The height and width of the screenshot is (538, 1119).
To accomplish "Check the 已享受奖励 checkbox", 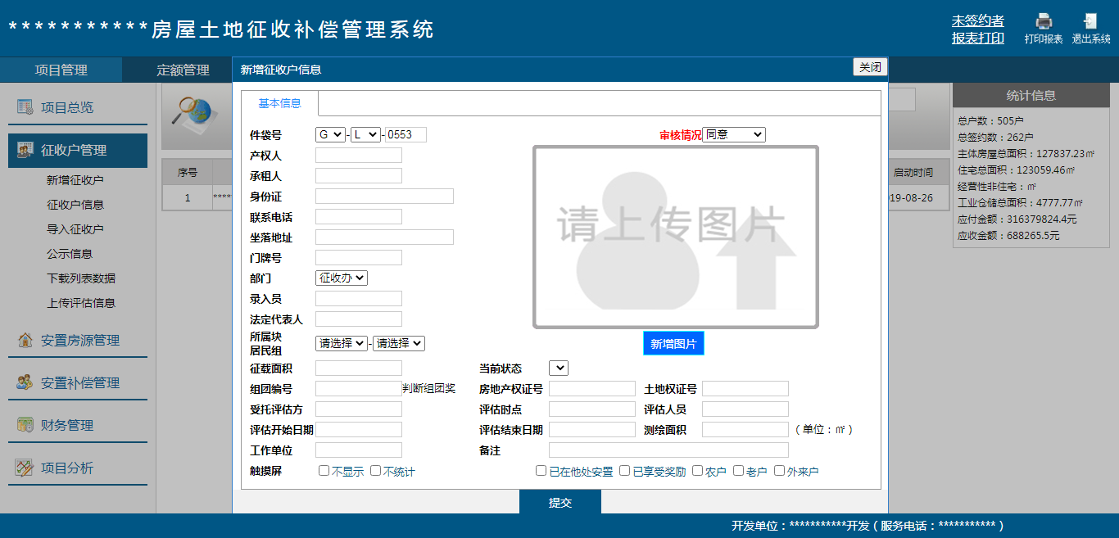I will point(625,470).
